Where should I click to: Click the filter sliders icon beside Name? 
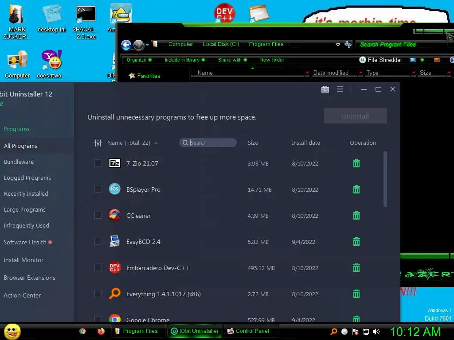click(98, 143)
